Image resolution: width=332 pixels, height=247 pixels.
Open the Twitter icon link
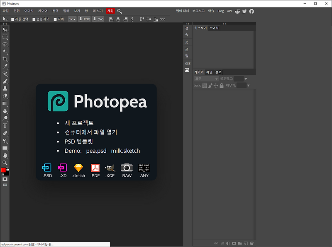pyautogui.click(x=244, y=12)
